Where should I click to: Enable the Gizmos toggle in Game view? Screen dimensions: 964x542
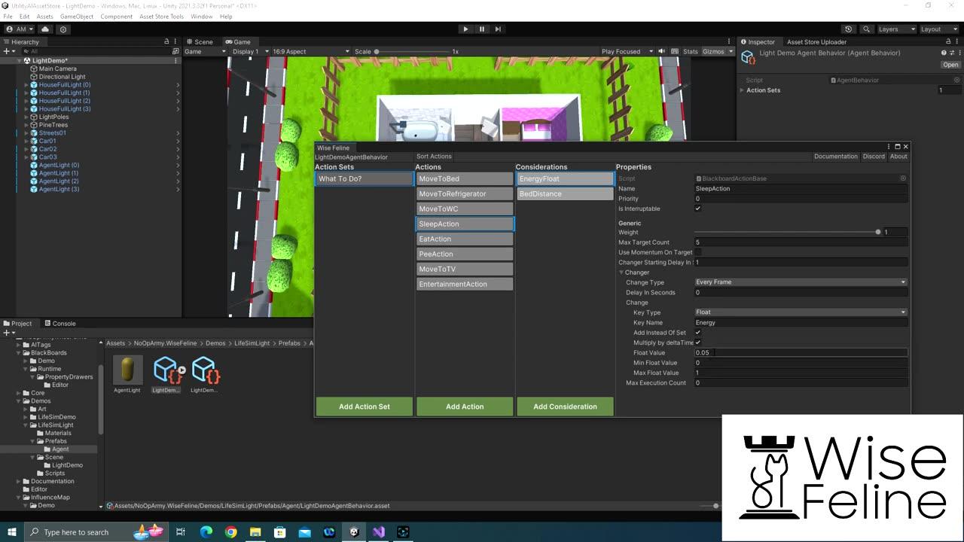point(712,52)
